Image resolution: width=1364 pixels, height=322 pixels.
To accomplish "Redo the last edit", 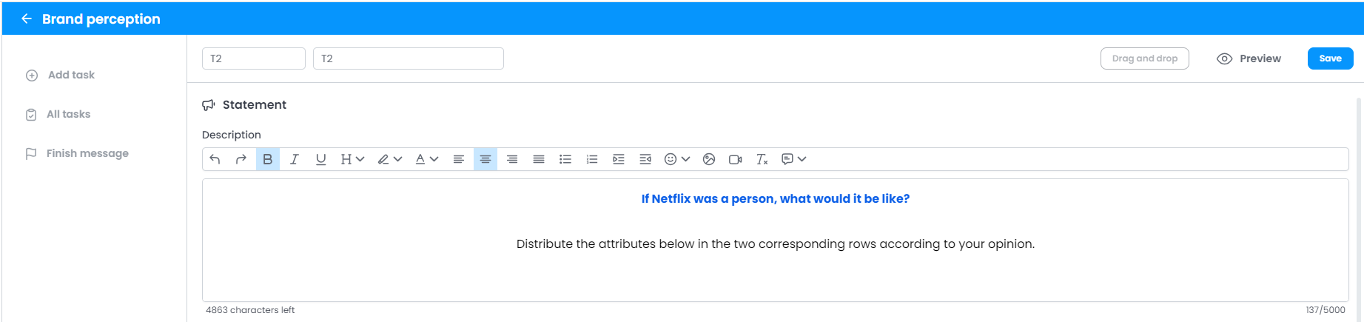I will (x=241, y=159).
